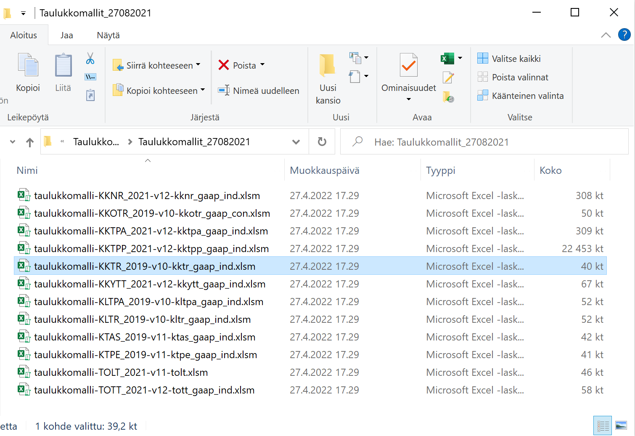Expand address bar previous locations dropdown
This screenshot has height=436, width=635.
pos(296,142)
